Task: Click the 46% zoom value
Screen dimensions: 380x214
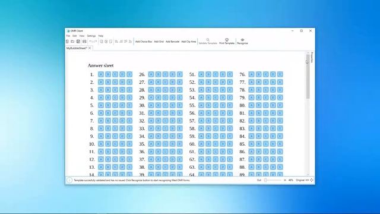Action: pyautogui.click(x=291, y=180)
